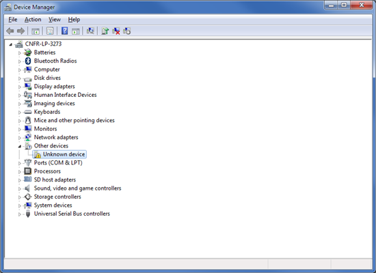This screenshot has width=376, height=273.
Task: Click the Network adapters icon
Action: click(x=28, y=137)
